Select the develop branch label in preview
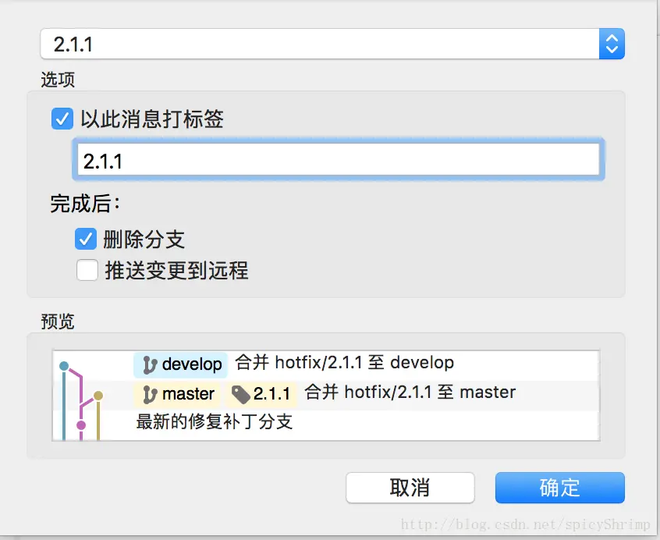Image resolution: width=660 pixels, height=540 pixels. (x=180, y=364)
